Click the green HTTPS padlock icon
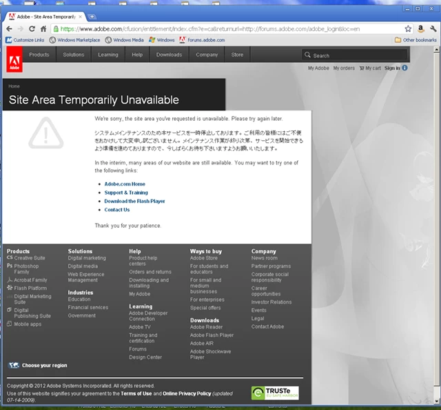The image size is (441, 410). pos(56,29)
